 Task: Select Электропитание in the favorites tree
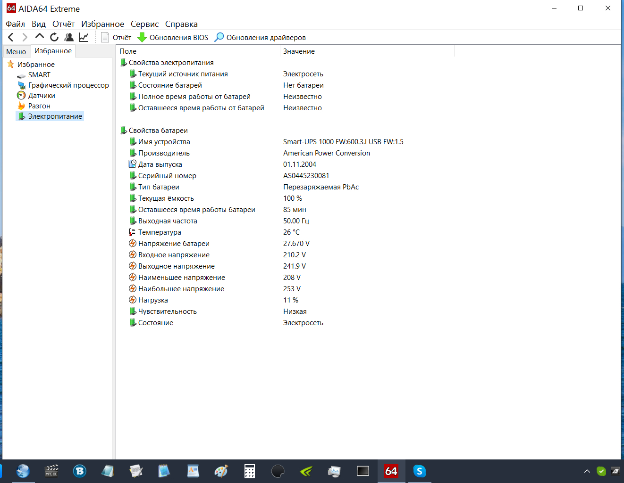pos(55,116)
